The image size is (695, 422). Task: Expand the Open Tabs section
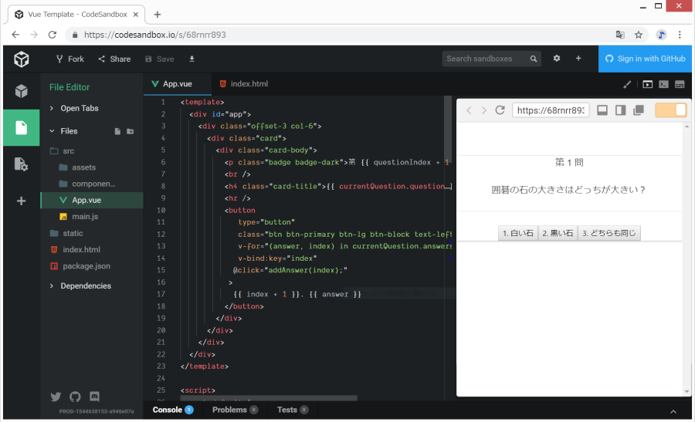(79, 108)
